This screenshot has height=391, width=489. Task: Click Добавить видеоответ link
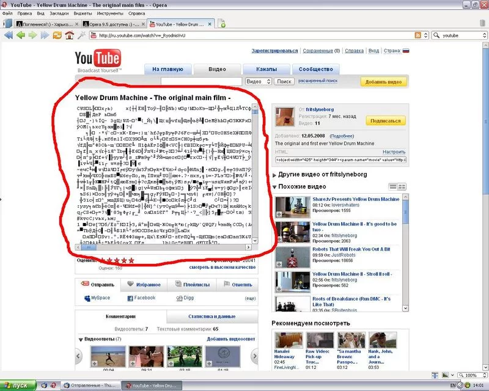(231, 339)
